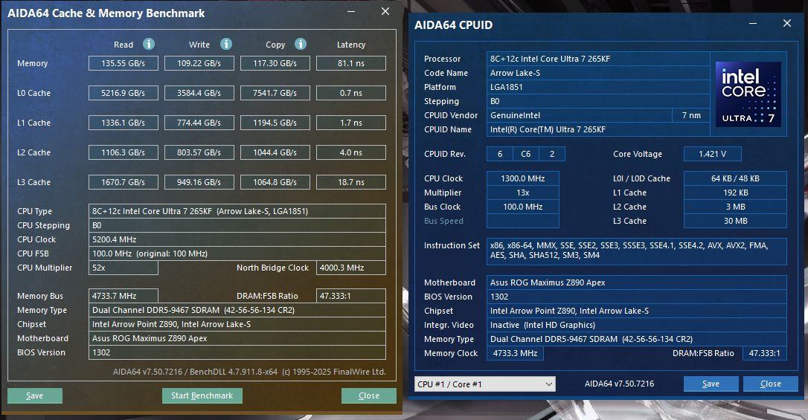Click L2 Cache Read value 1106.3 GB/s
Viewport: 808px width, 420px height.
pyautogui.click(x=124, y=153)
